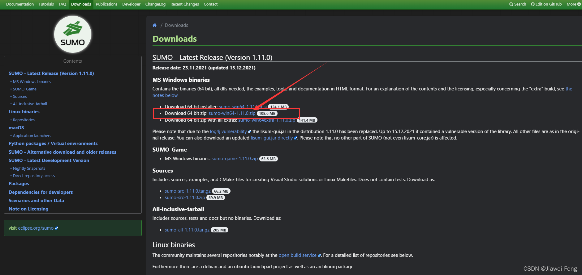Screen dimensions: 582x275
Task: Download sumo-win64extra-1.11.0.zip with extras
Action: click(267, 120)
